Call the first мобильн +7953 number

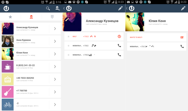click(119, 45)
